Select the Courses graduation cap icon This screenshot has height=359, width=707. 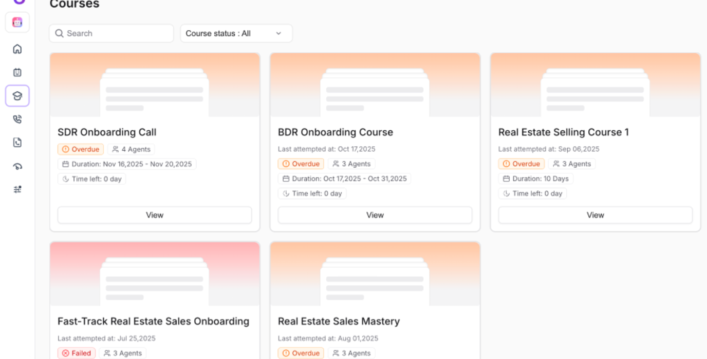(x=17, y=96)
